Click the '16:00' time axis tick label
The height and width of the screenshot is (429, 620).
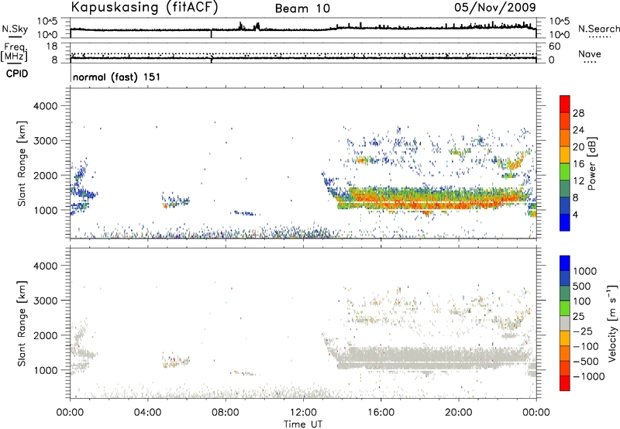pos(381,413)
